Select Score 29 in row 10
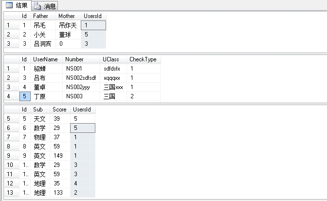This screenshot has height=201, width=327. [60, 164]
